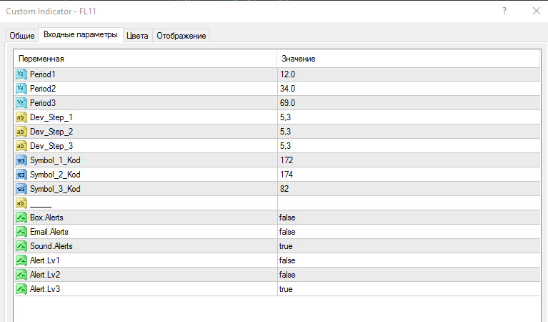This screenshot has height=322, width=548.
Task: Select the Symbol_2_Kod variable name
Action: [x=55, y=175]
